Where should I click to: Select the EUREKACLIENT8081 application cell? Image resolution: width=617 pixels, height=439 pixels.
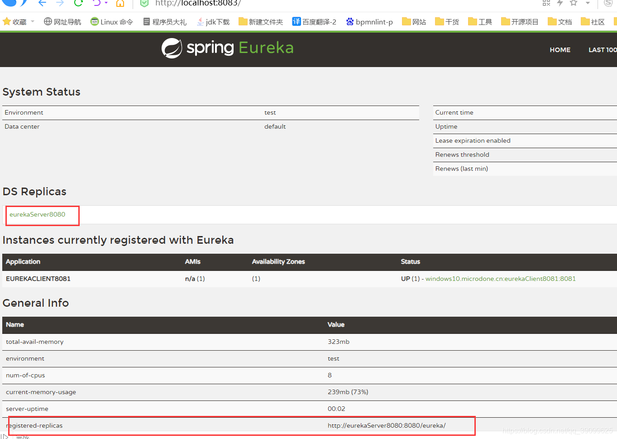click(38, 279)
